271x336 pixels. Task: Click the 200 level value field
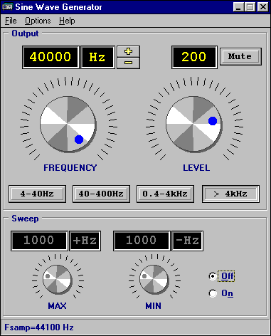(194, 57)
